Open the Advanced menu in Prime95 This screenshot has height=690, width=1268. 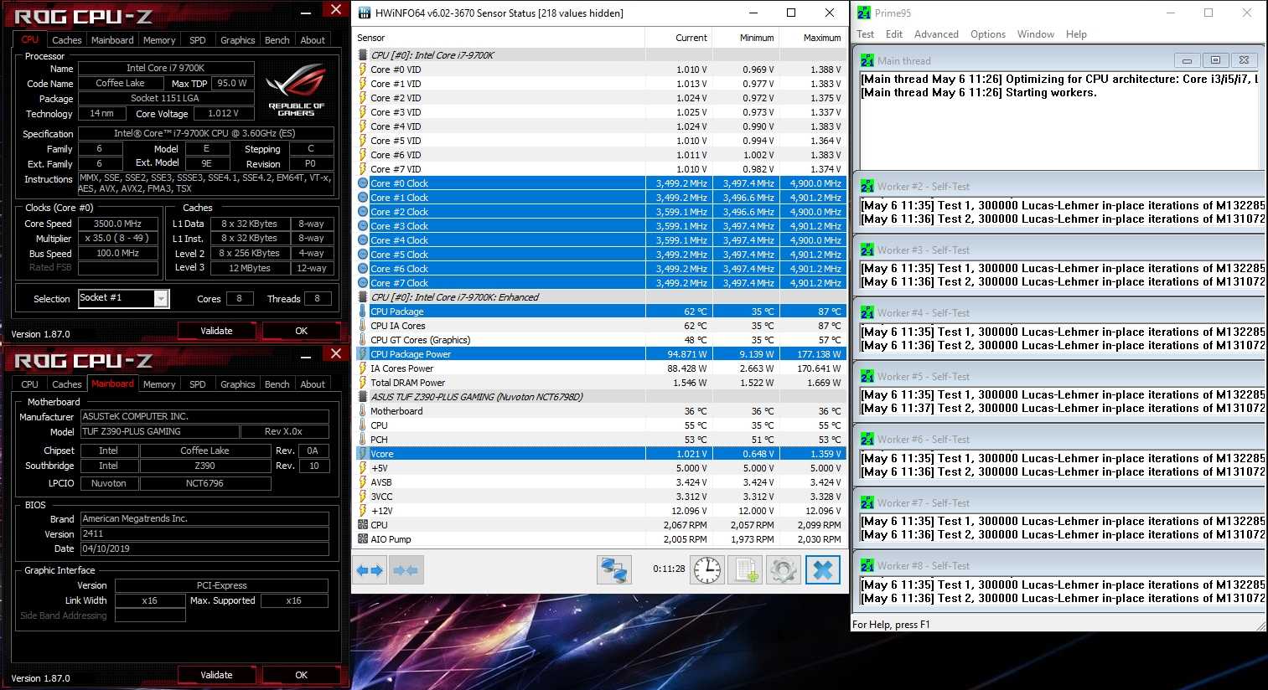point(936,34)
